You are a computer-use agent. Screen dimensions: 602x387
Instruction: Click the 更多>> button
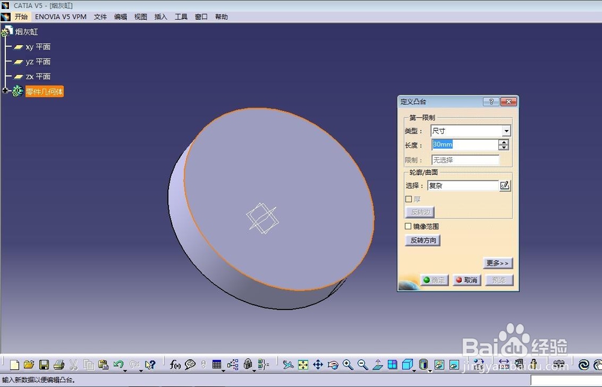[x=497, y=263]
